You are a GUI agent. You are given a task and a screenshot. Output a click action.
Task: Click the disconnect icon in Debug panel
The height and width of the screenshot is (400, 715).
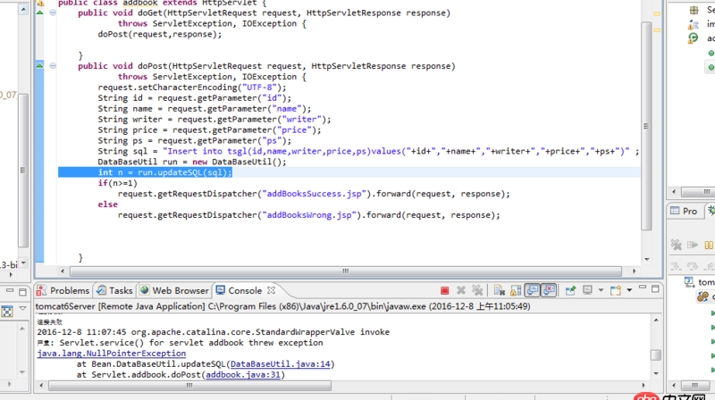[x=677, y=245]
